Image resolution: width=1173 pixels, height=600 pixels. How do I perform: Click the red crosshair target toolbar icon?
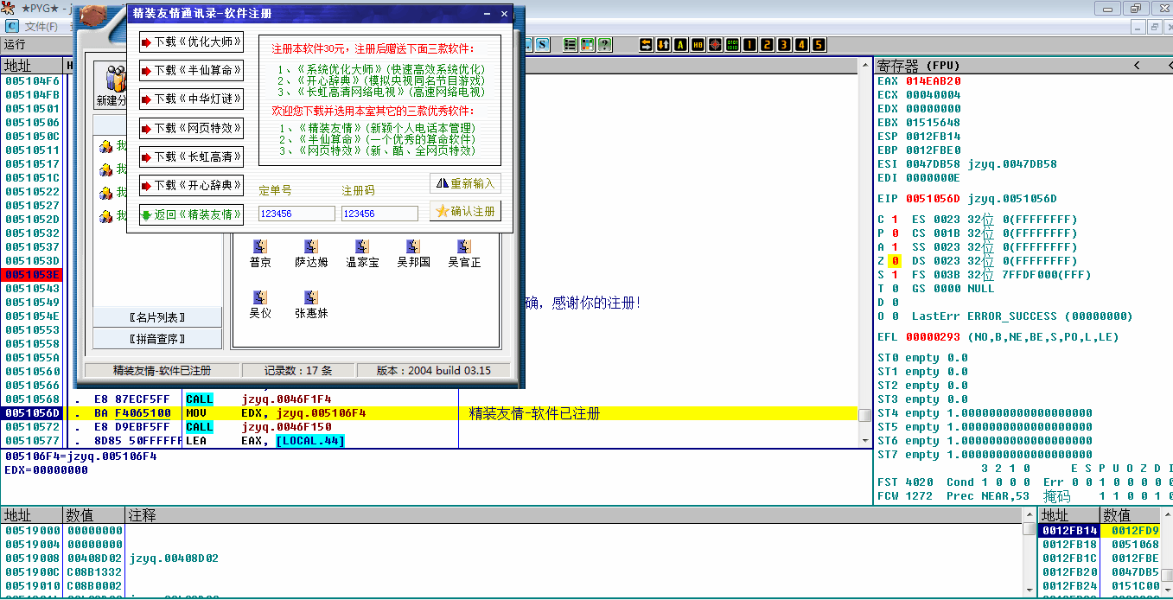pos(715,44)
